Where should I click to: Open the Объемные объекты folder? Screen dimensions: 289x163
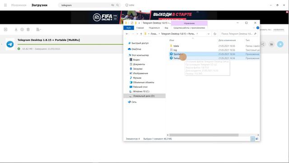144,82
